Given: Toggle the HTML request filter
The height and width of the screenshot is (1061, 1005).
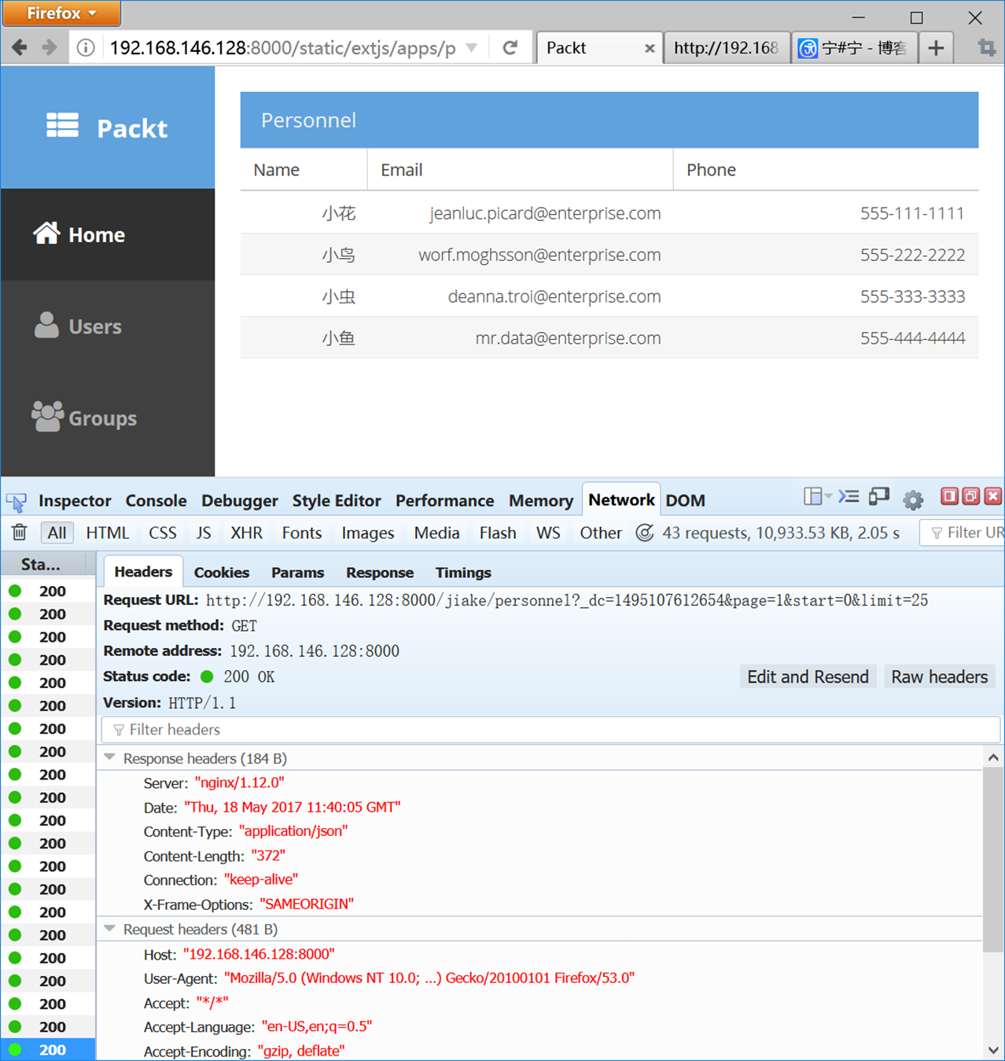Looking at the screenshot, I should point(108,532).
